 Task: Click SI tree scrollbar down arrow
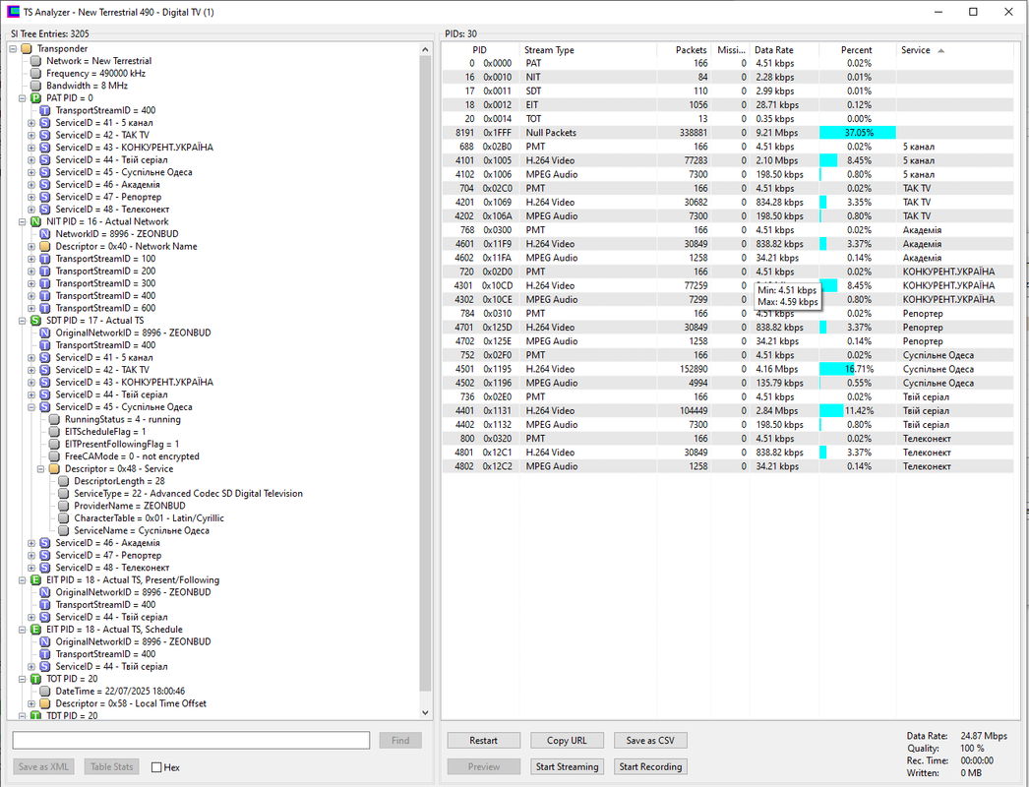(425, 713)
